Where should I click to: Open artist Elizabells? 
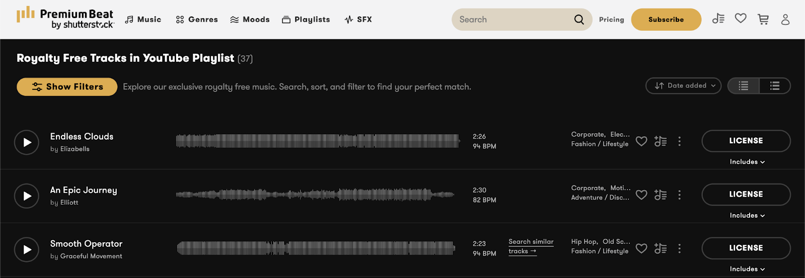coord(75,149)
